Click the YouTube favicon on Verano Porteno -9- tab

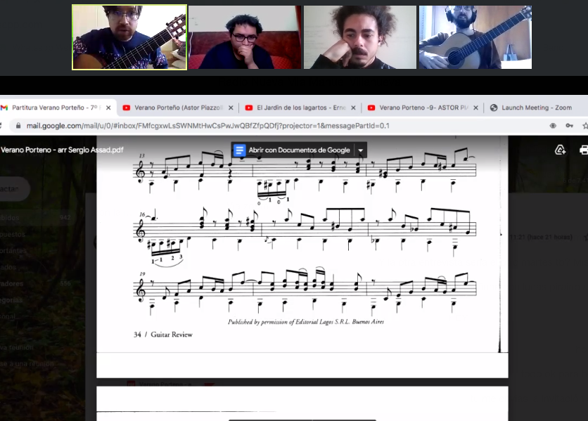371,108
